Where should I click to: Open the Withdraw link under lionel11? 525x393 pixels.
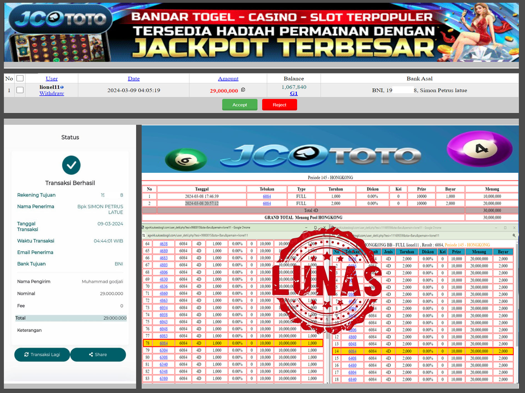tap(52, 93)
